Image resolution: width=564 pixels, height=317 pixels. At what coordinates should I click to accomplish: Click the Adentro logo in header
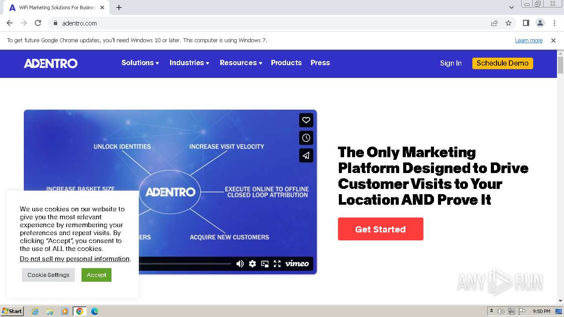pyautogui.click(x=51, y=63)
